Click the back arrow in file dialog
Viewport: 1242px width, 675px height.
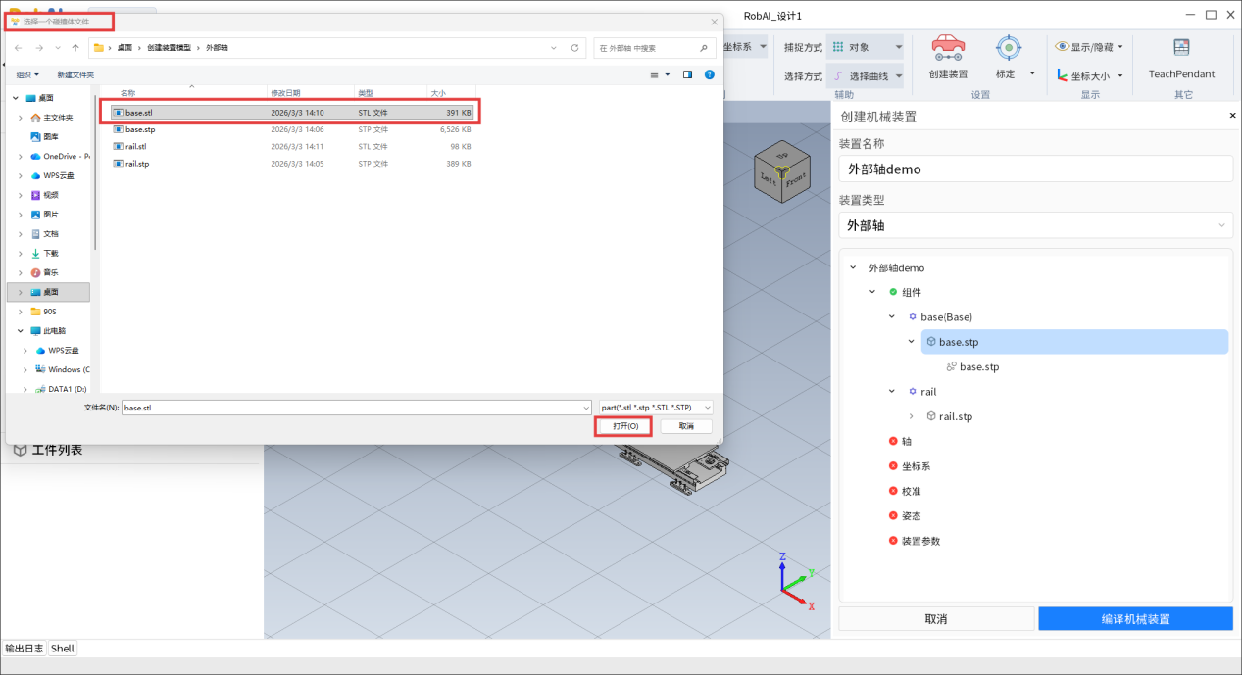point(19,48)
